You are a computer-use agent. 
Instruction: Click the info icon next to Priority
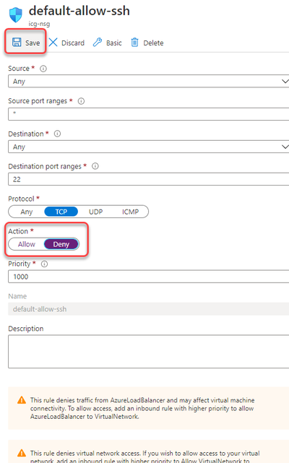(x=44, y=264)
